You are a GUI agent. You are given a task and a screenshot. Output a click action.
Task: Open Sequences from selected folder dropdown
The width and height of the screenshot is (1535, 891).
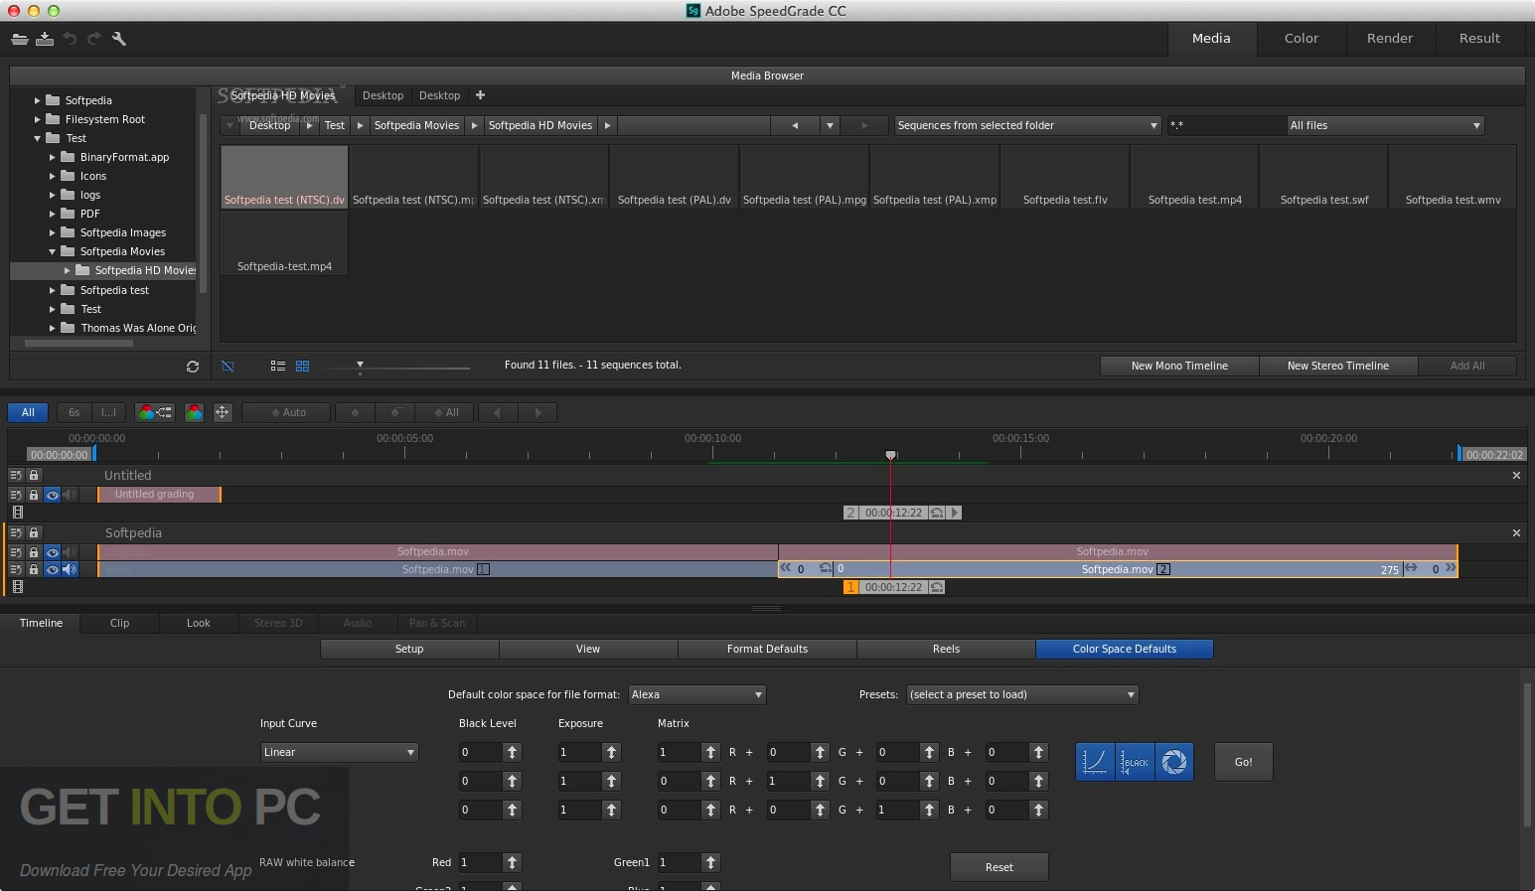[x=1027, y=125]
